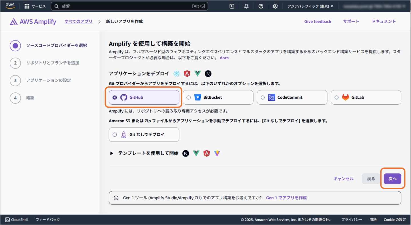
Task: Click フィードバック in footer
Action: [48, 220]
